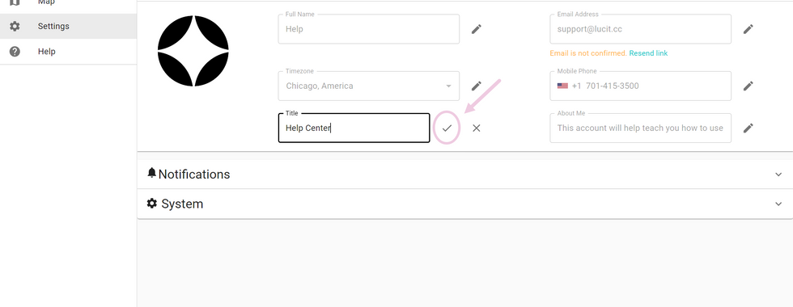Edit Full Name pencil icon
Image resolution: width=793 pixels, height=307 pixels.
pyautogui.click(x=477, y=29)
